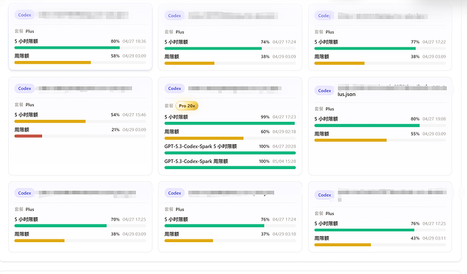Click 76% quota bar resetting 04/27 17:25
Viewport: 467px width, 274px height.
point(380,230)
